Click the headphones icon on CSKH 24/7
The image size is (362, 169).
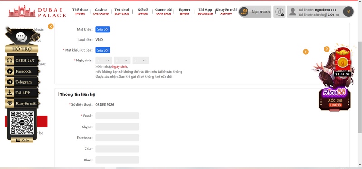(10, 61)
